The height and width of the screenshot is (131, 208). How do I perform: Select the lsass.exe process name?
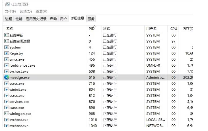click(17, 108)
